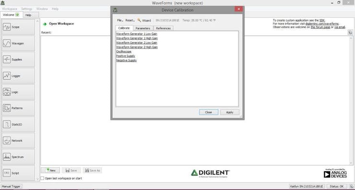Open the Scope instrument
This screenshot has height=190, width=355.
pyautogui.click(x=18, y=27)
